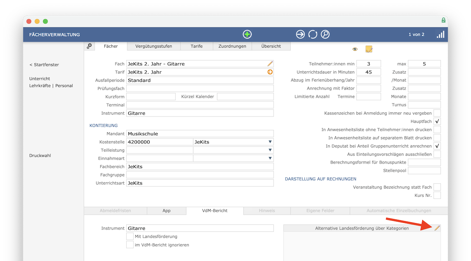Toggle the eye visibility icon
This screenshot has height=261, width=471.
pyautogui.click(x=355, y=49)
